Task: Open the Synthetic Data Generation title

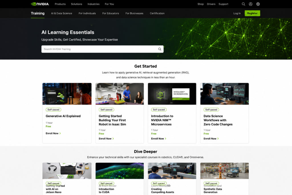Action: pos(213,190)
